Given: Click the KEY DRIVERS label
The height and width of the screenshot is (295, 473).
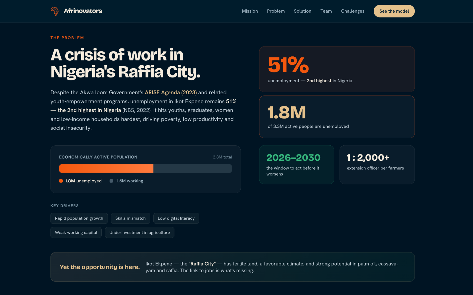Looking at the screenshot, I should pos(64,206).
